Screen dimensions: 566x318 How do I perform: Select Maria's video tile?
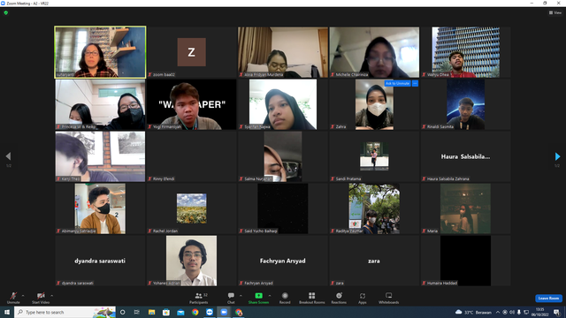[x=466, y=208]
